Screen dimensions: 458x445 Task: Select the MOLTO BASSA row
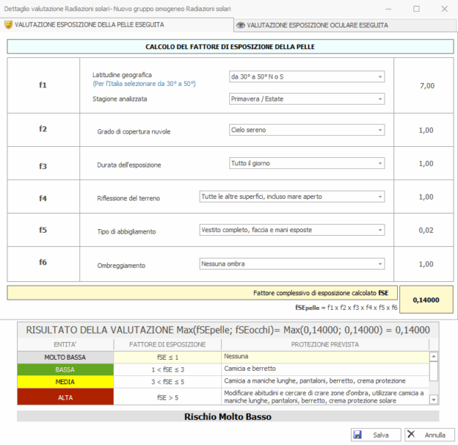tap(223, 357)
